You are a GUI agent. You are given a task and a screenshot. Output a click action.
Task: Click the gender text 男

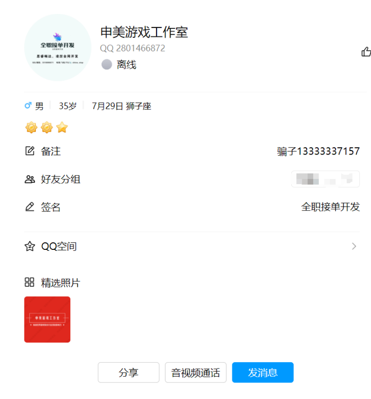coord(39,106)
